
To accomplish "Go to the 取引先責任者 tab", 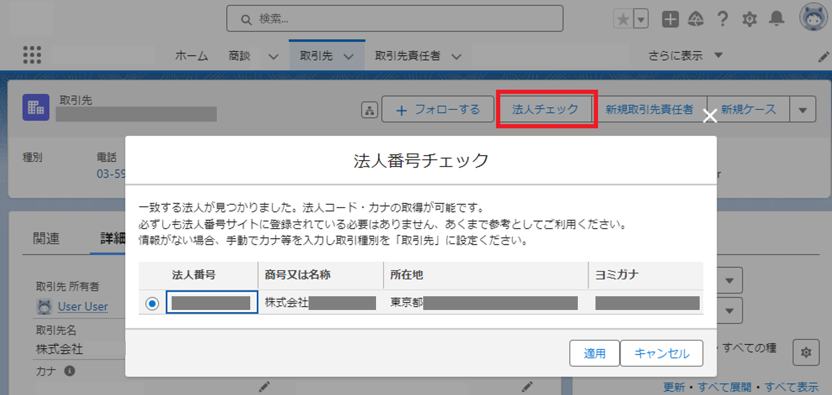I will click(x=407, y=56).
